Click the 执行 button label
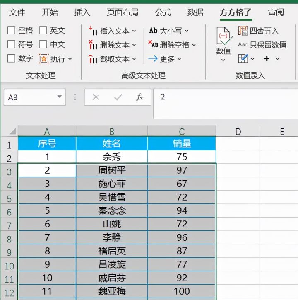 (58, 59)
